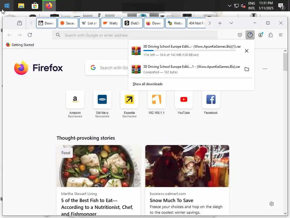Switch to the Welco tab
The width and height of the screenshot is (290, 218).
point(176,23)
